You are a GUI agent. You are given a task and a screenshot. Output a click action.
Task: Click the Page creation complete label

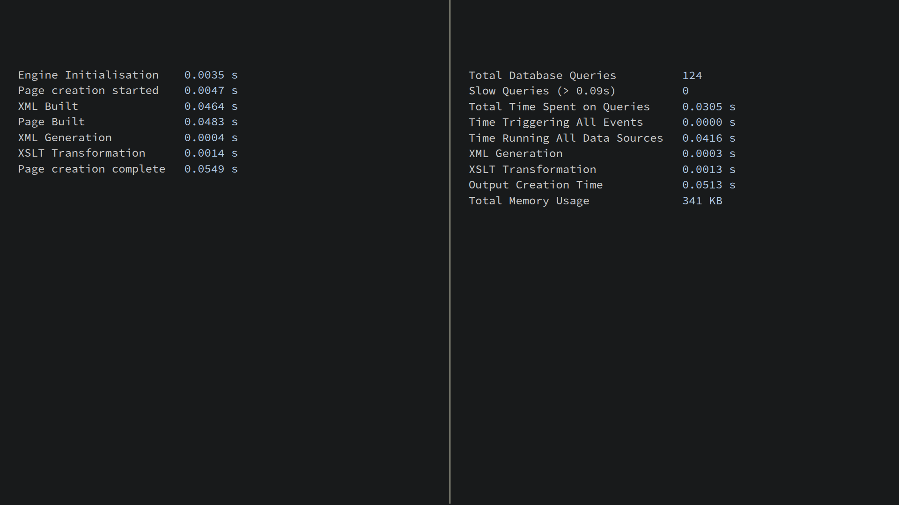[x=91, y=169]
